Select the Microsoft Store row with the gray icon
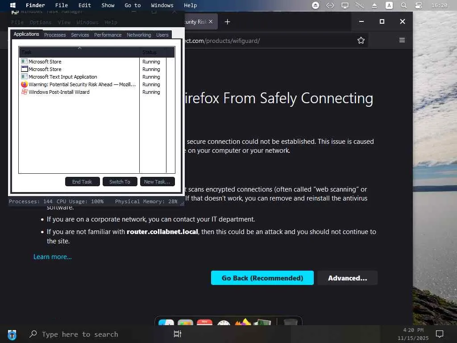The image size is (457, 343). point(79,62)
